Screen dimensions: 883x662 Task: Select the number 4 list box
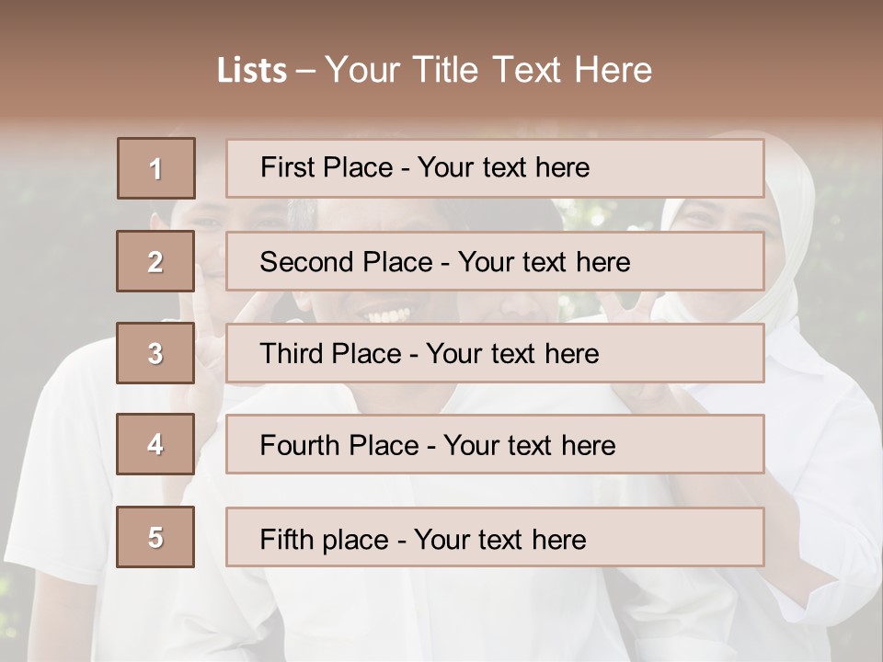click(x=155, y=444)
